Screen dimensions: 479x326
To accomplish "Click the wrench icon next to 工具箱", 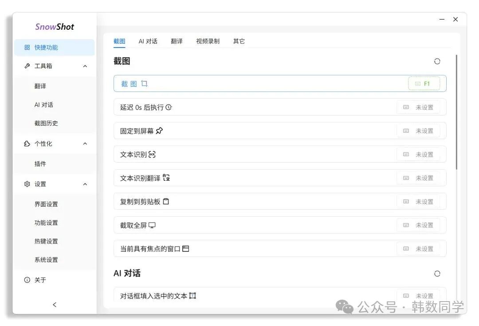I will [27, 66].
